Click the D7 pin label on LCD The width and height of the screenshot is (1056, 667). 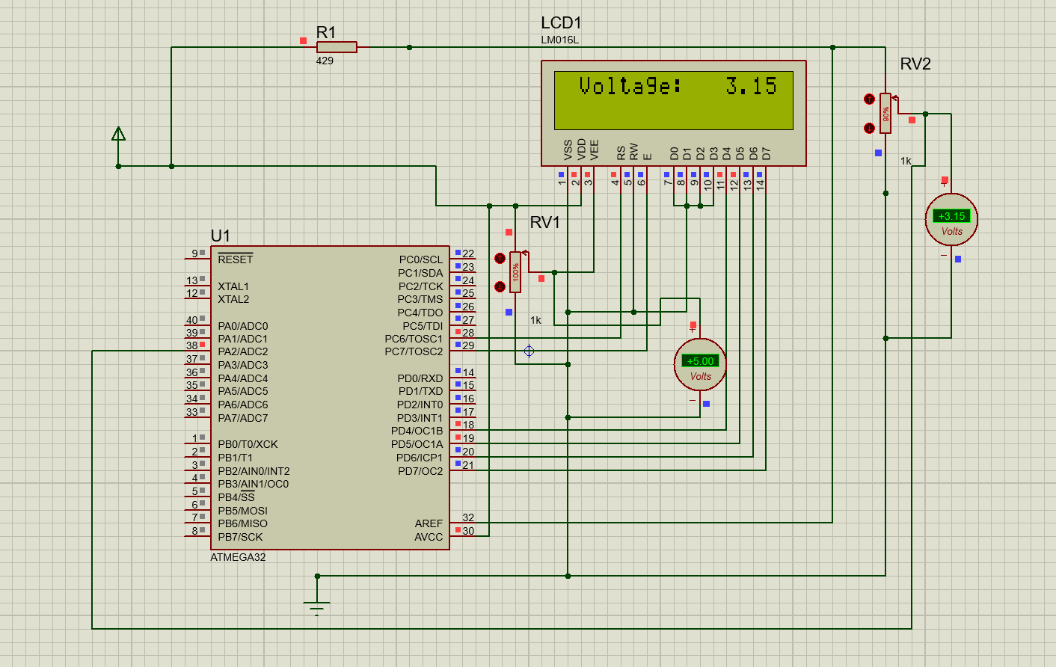[766, 154]
